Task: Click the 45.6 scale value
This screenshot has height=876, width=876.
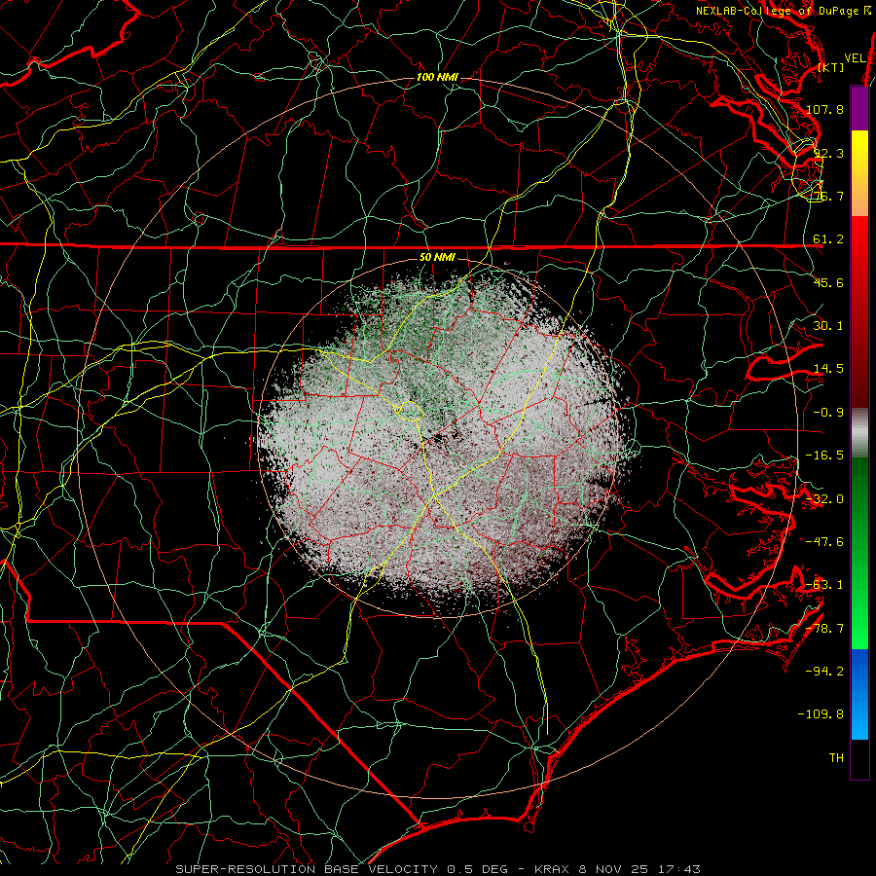Action: pyautogui.click(x=828, y=282)
